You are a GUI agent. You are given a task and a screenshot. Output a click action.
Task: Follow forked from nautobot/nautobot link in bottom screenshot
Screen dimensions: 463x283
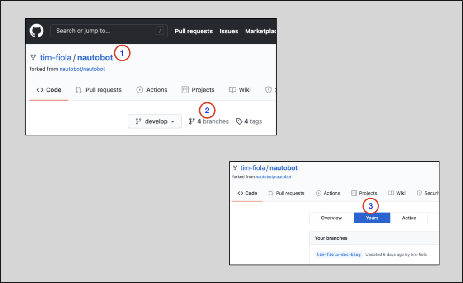point(274,177)
